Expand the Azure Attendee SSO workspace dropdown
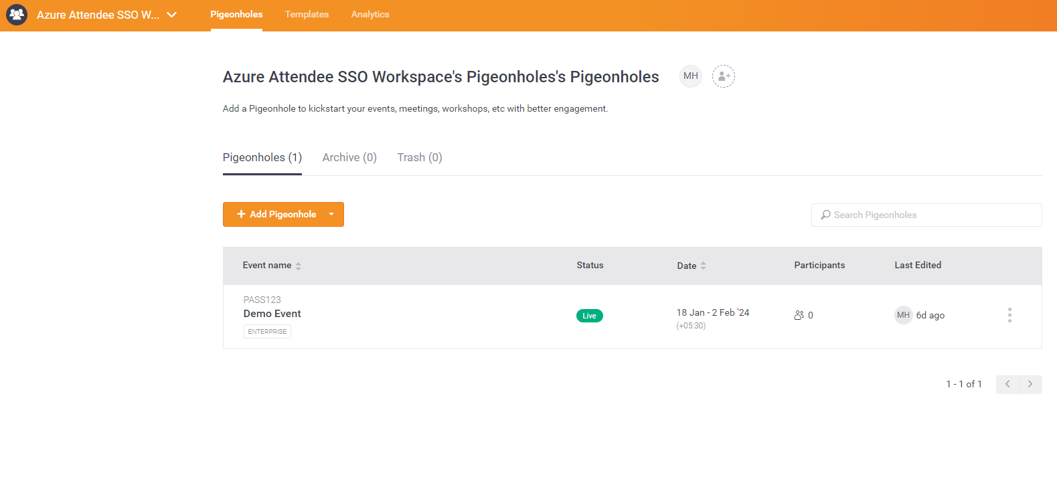 click(172, 15)
